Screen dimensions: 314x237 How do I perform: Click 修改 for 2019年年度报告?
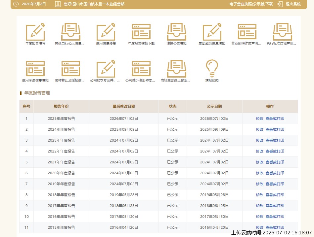(259, 184)
